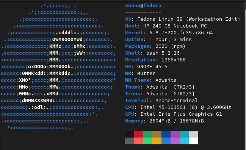Select the yellow-orange color block
Image resolution: width=246 pixels, height=150 pixels.
[157, 141]
